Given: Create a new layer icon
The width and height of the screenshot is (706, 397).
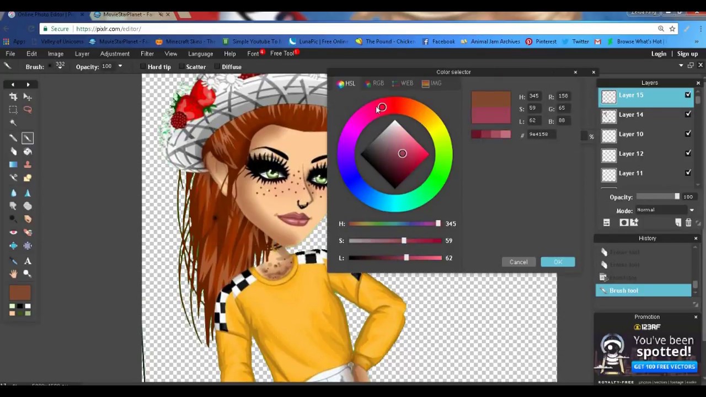Looking at the screenshot, I should [678, 222].
